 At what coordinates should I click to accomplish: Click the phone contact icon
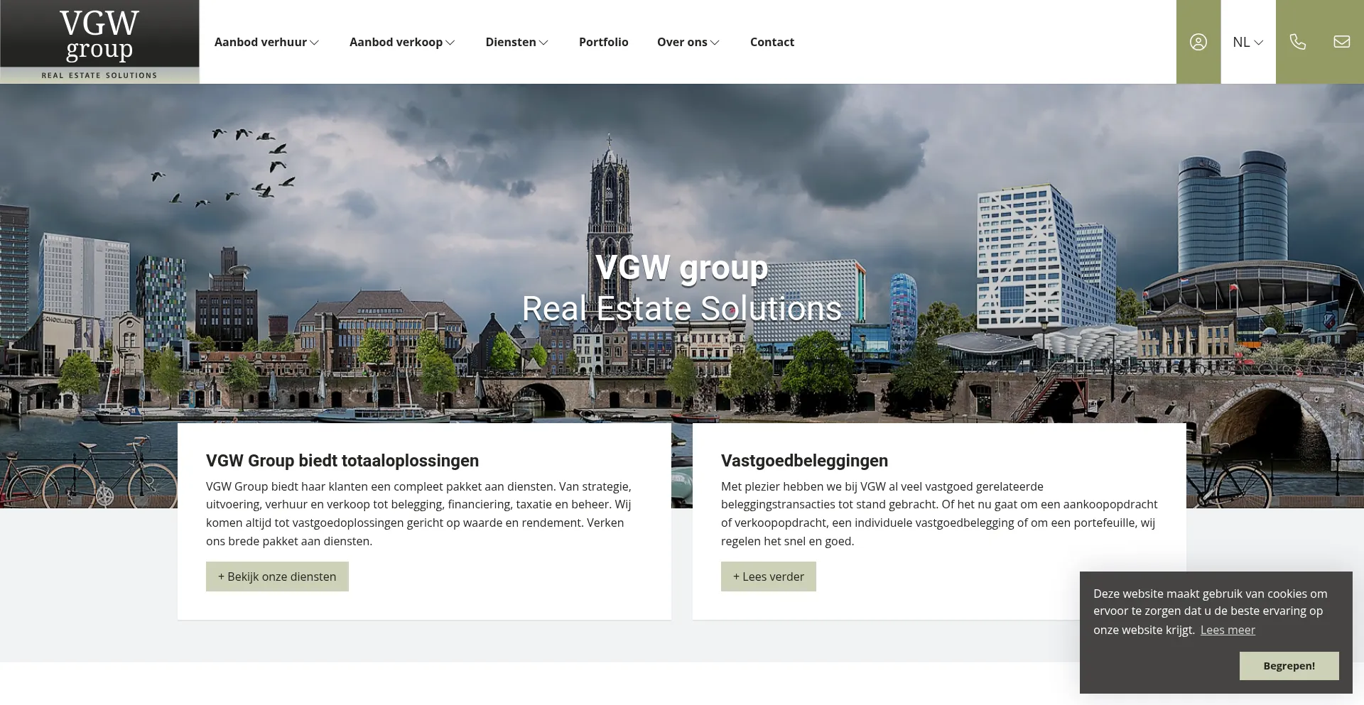coord(1298,42)
